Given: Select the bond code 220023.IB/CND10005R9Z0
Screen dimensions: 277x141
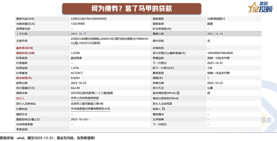Looking at the screenshot, I should pyautogui.click(x=89, y=19).
